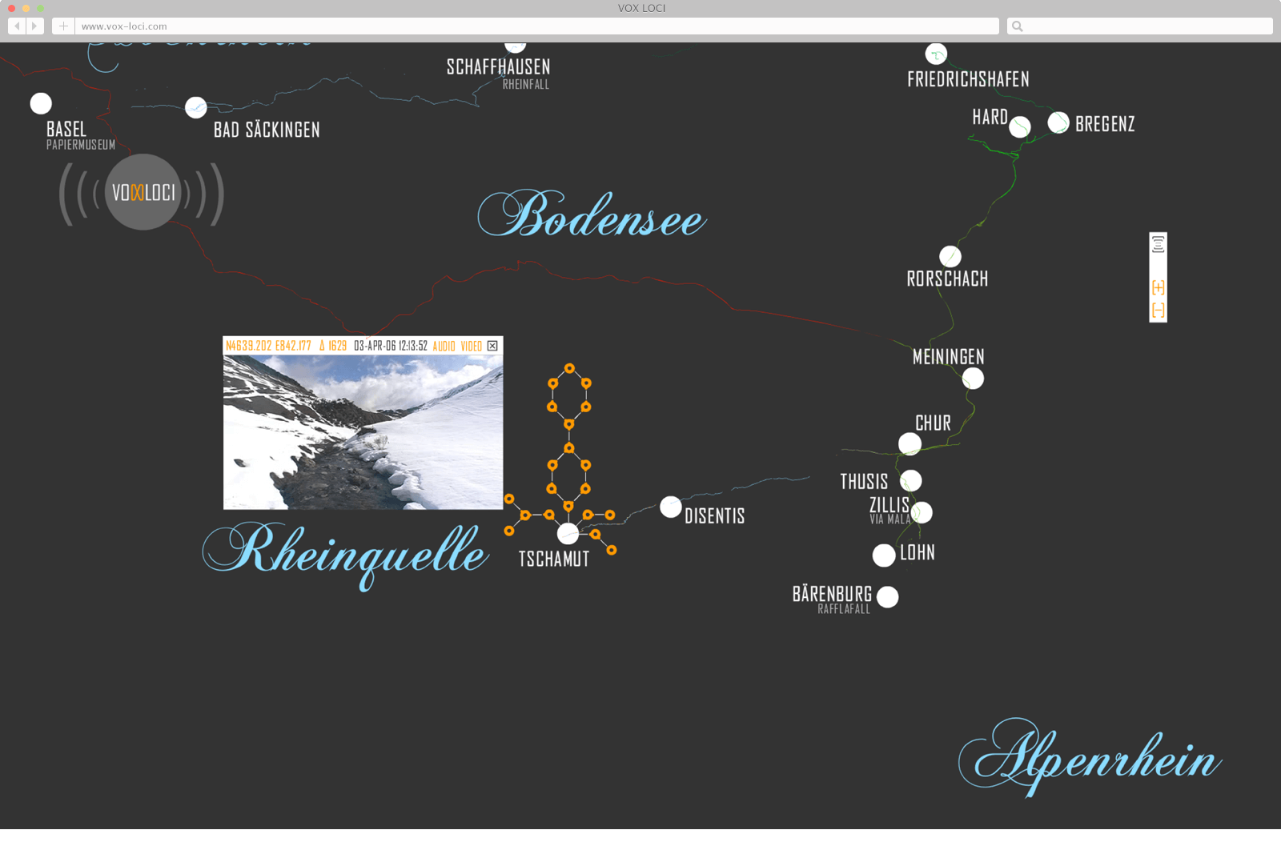Select the Bad Säckingen location marker

pos(196,107)
